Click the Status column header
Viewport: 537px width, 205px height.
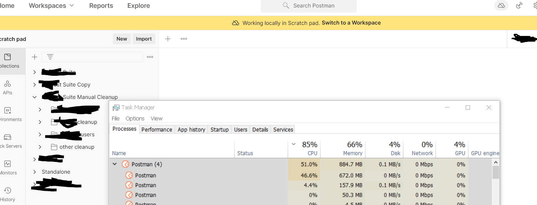point(261,149)
